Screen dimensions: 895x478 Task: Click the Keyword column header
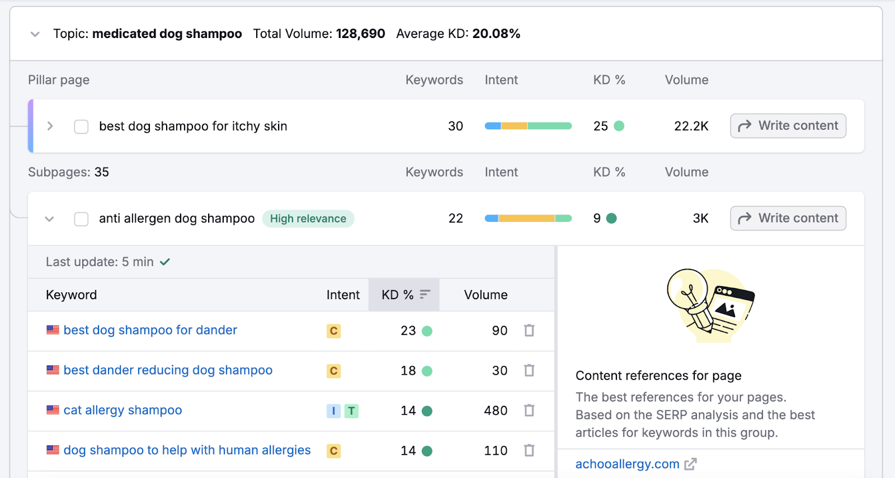point(72,295)
